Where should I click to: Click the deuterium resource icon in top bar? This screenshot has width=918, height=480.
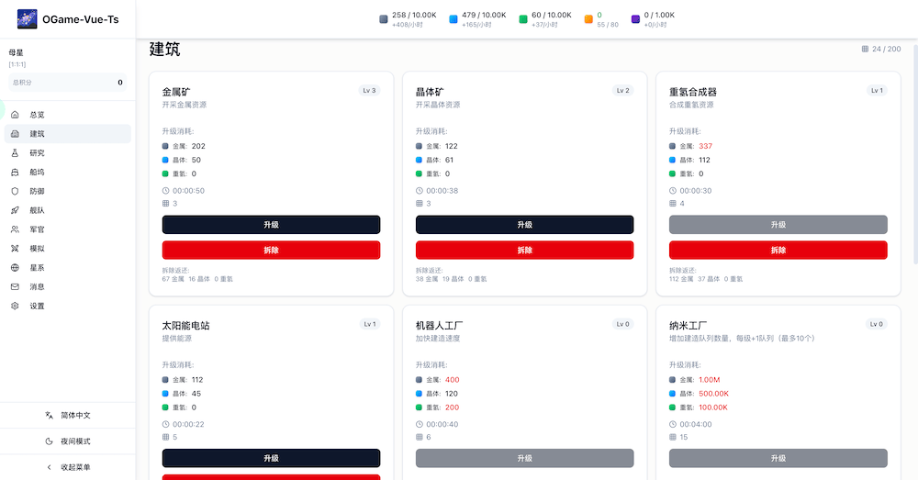[523, 19]
